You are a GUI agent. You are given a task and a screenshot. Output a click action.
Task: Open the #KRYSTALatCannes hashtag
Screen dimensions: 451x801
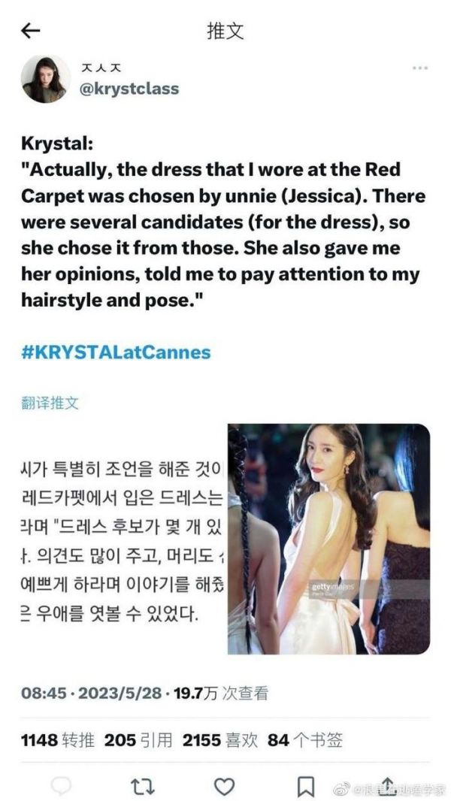click(116, 352)
